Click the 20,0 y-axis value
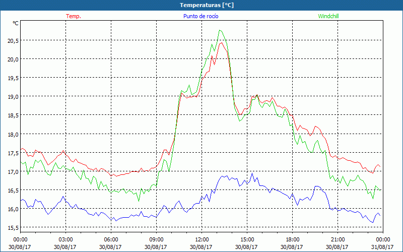The height and width of the screenshot is (252, 403). point(13,59)
